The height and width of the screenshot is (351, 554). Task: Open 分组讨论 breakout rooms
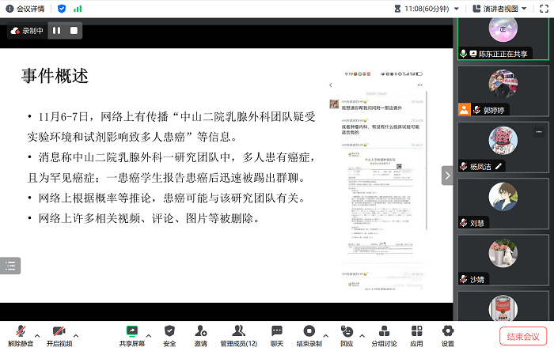[384, 334]
